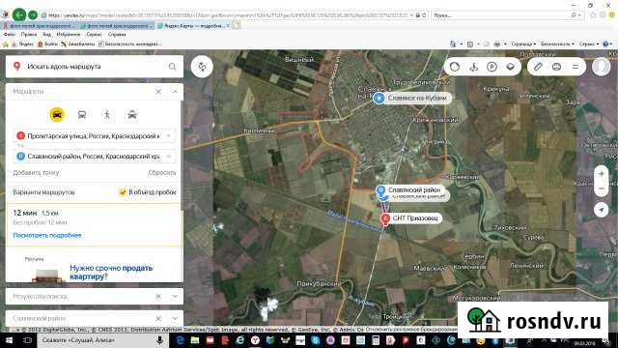Click the Славянский район destination field

(95, 157)
